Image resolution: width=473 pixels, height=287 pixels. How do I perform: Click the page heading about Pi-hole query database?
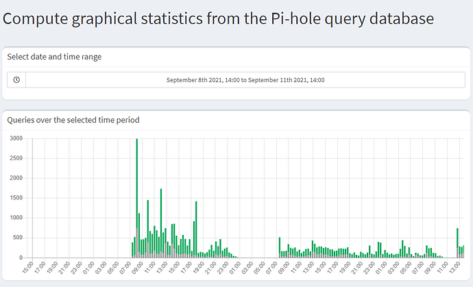[218, 18]
